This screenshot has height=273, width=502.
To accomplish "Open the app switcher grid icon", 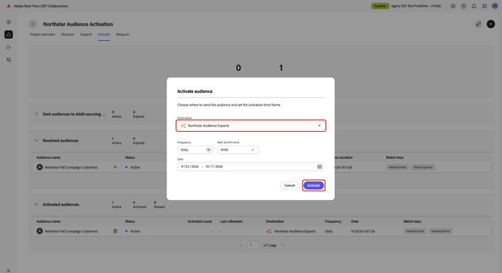I will pyautogui.click(x=485, y=6).
